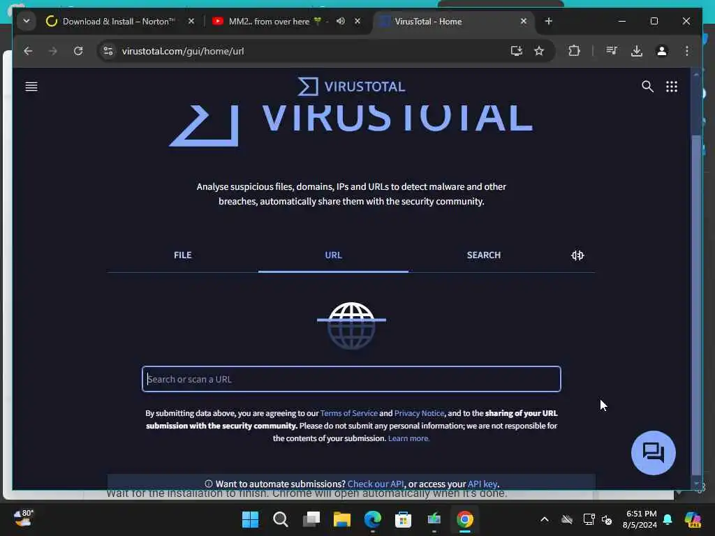Open the Extensions puzzle icon
The image size is (715, 536).
pyautogui.click(x=574, y=51)
